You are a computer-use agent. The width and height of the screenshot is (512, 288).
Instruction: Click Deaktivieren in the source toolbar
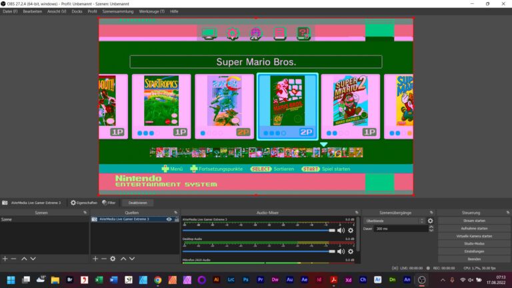137,203
